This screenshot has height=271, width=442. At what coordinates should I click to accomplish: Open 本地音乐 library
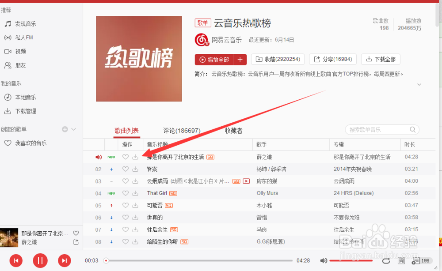tap(20, 98)
